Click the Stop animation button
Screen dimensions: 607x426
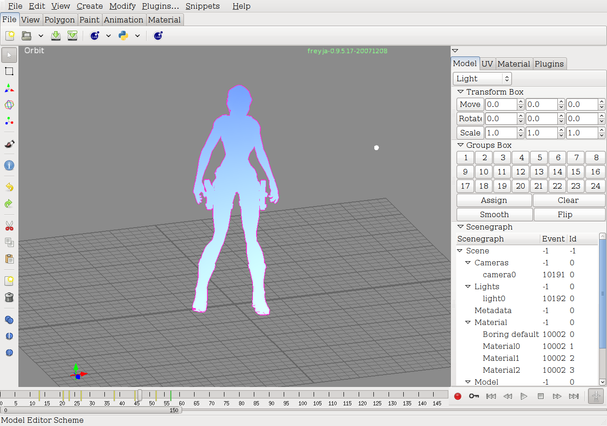(x=541, y=396)
